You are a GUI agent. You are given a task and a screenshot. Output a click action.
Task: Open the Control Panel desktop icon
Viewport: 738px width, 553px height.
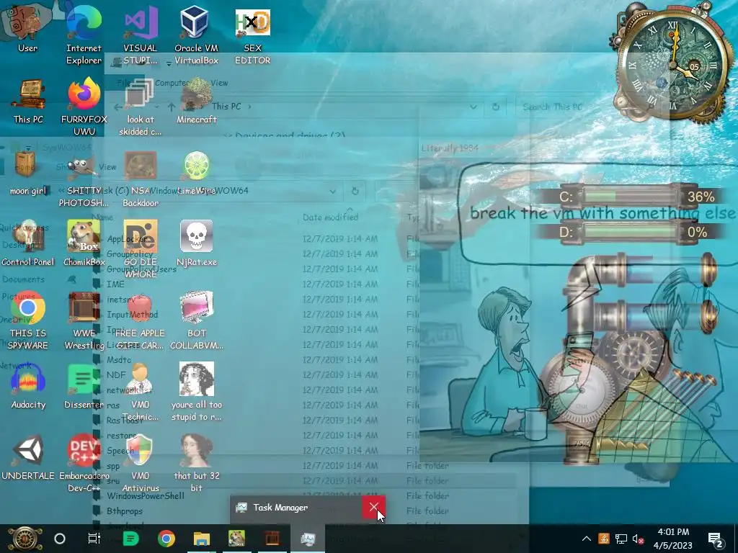(x=28, y=243)
